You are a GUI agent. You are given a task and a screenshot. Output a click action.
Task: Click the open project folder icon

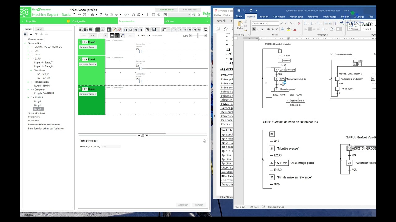79,14
